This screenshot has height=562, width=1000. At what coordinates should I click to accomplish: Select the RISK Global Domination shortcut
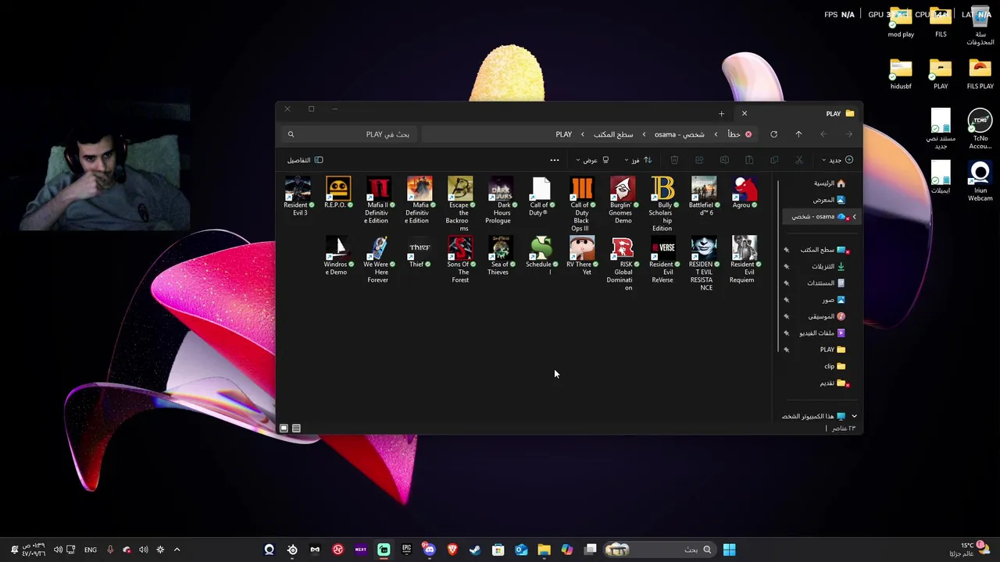(623, 264)
